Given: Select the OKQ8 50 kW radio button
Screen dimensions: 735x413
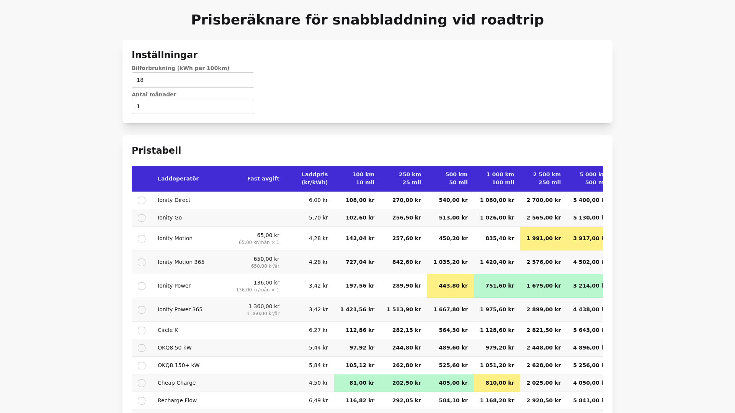Looking at the screenshot, I should pos(142,348).
